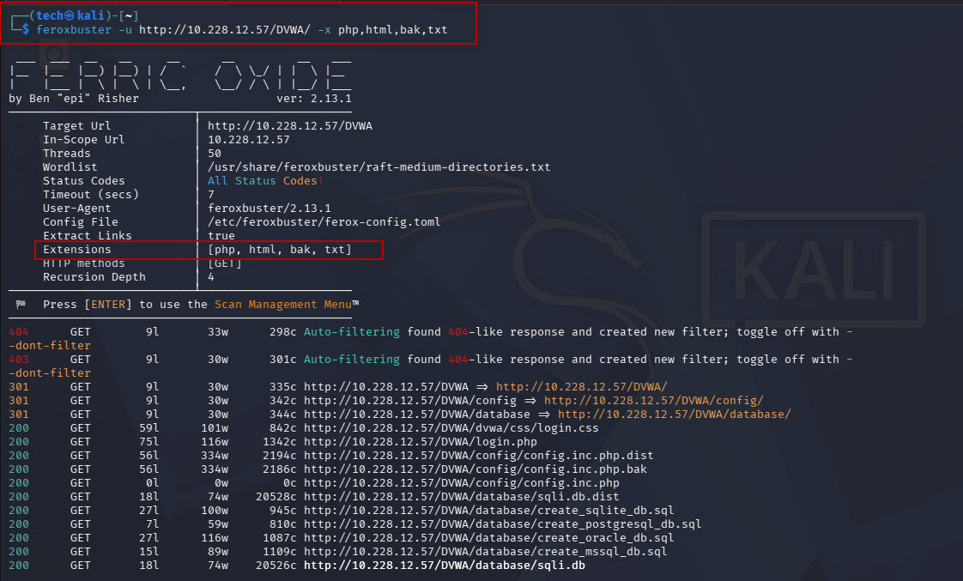The image size is (963, 581).
Task: Click the ferox-config.toml config file path
Action: [324, 221]
